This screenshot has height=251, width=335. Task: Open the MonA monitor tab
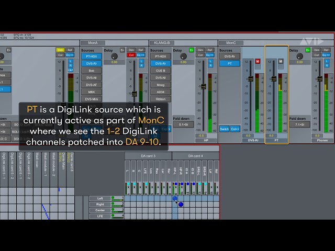coord(93,43)
